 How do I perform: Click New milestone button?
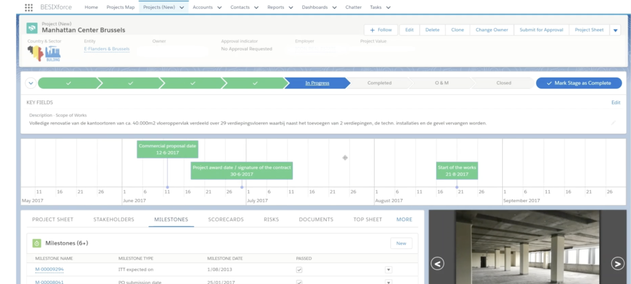[x=401, y=243]
